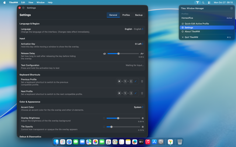
Task: Open Calendar from the Dock
Action: (108, 142)
